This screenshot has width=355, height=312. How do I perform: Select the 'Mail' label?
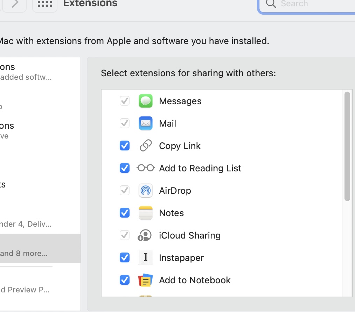point(168,123)
